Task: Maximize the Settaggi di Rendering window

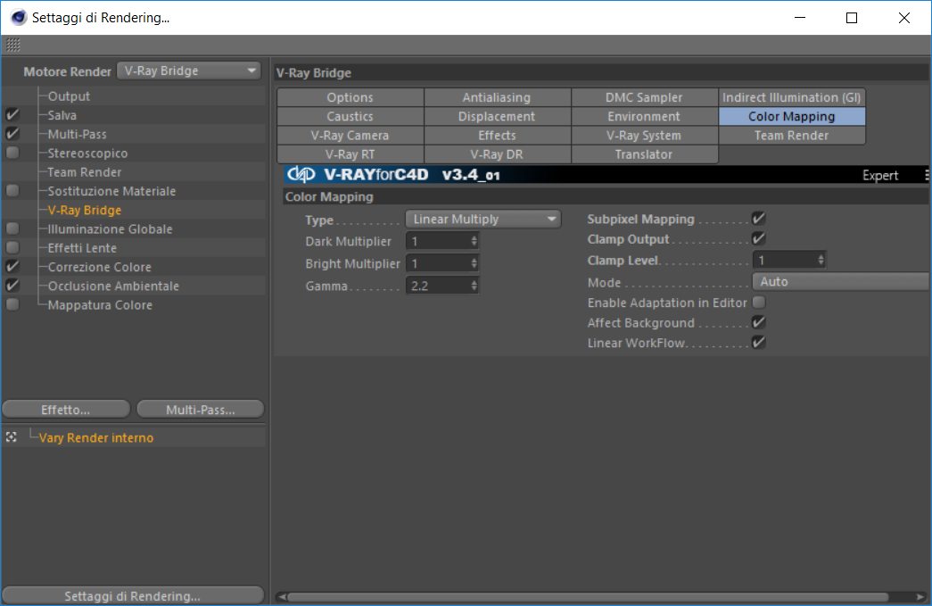Action: tap(852, 18)
